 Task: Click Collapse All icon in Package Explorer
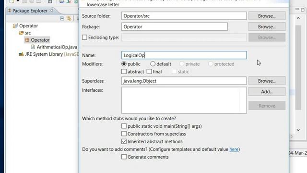62,18
